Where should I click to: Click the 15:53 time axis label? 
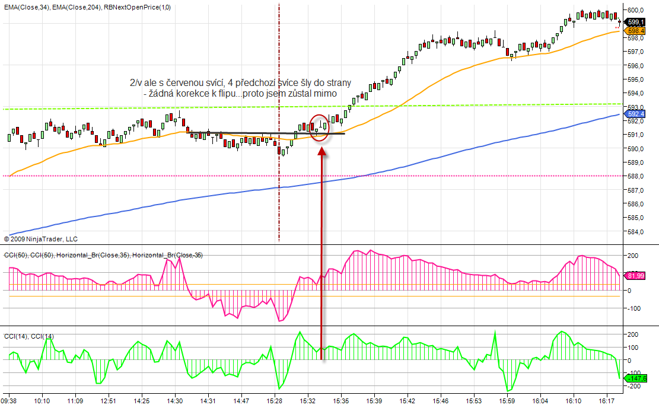[474, 401]
